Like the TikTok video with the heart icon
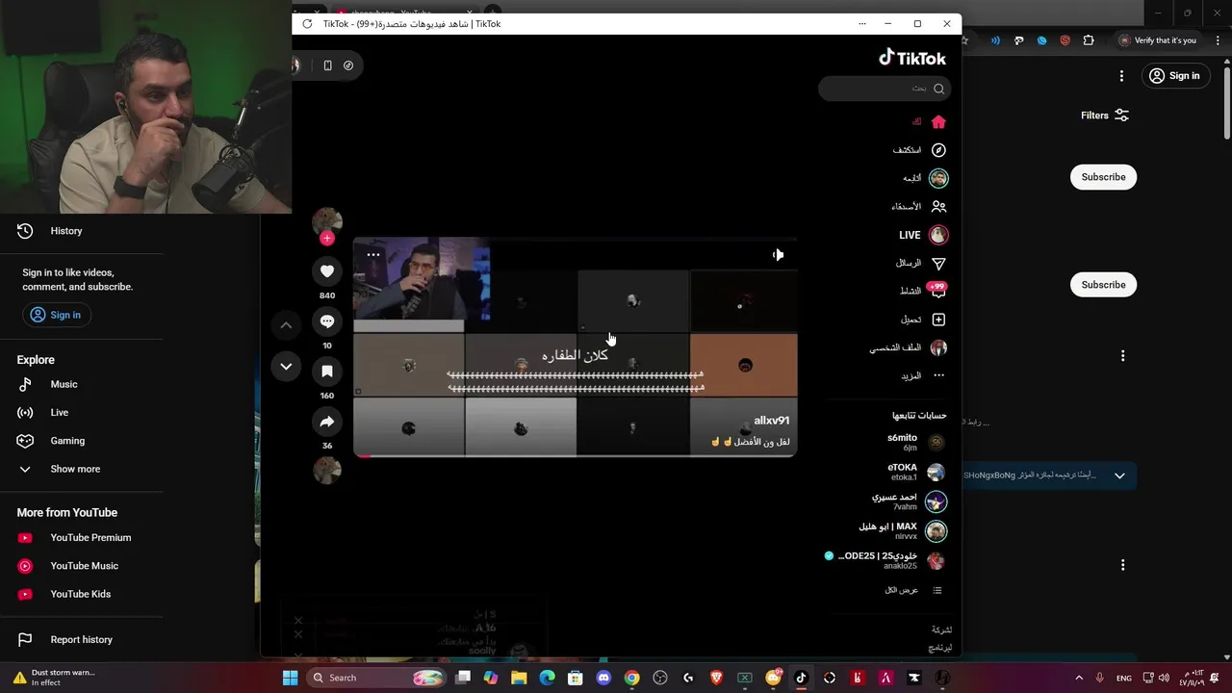Viewport: 1232px width, 693px height. (x=327, y=271)
